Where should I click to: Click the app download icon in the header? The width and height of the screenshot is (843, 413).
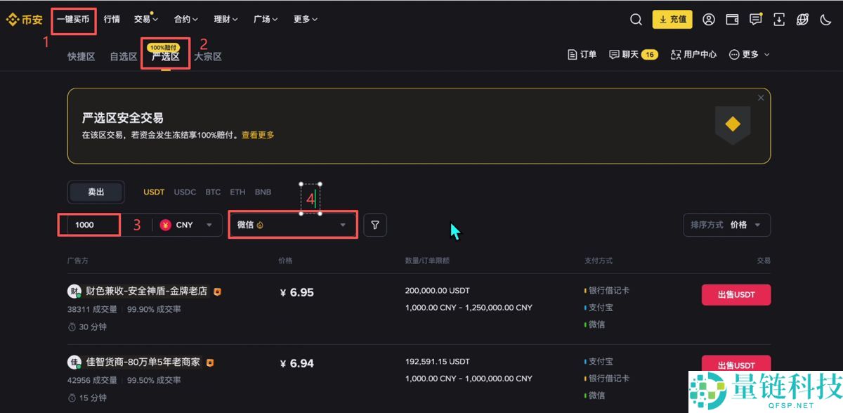[x=779, y=20]
